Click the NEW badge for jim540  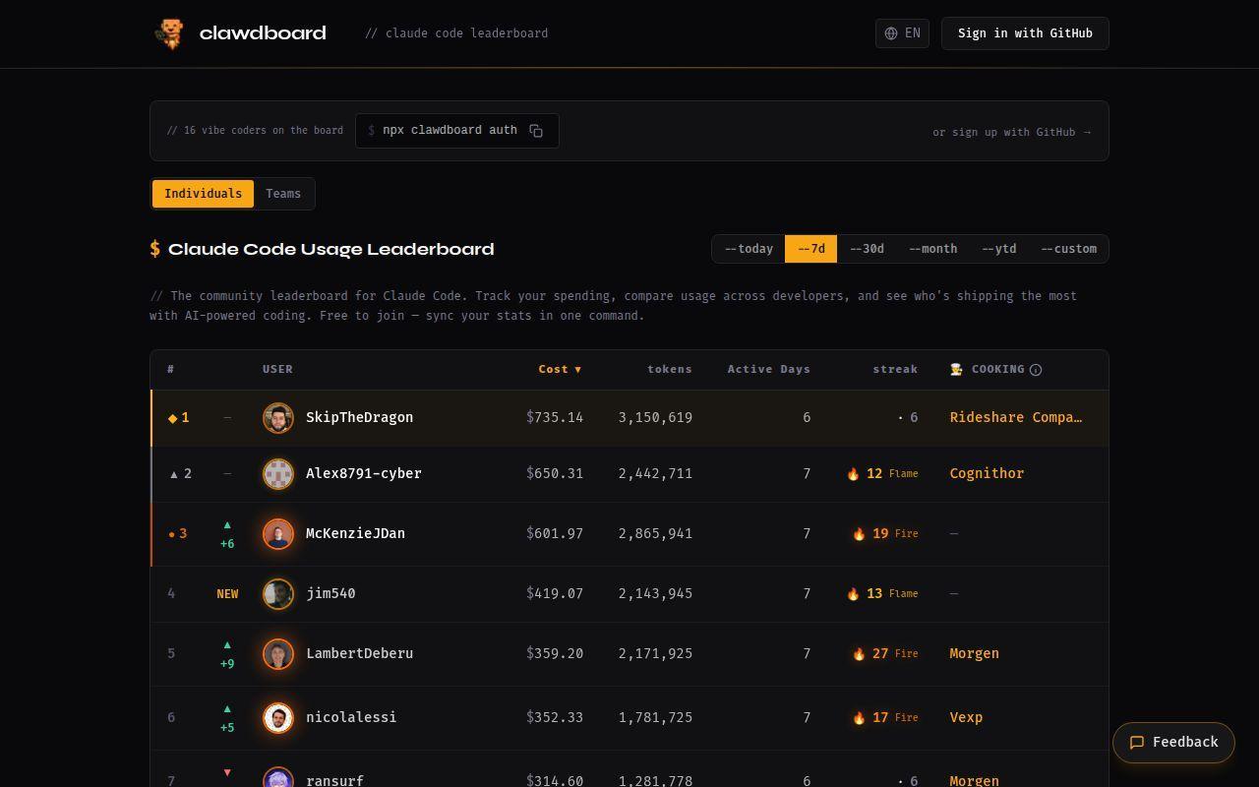tap(227, 594)
